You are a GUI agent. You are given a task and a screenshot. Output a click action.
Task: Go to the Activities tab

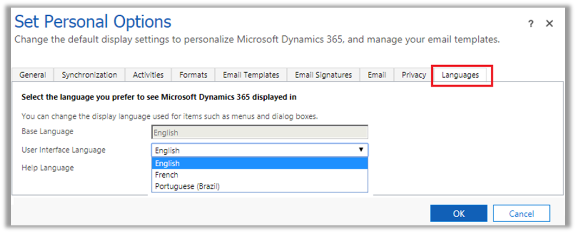tap(148, 75)
